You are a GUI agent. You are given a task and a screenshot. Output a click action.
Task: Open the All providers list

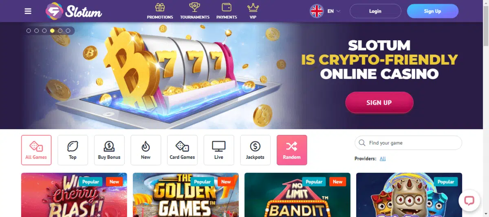[383, 158]
